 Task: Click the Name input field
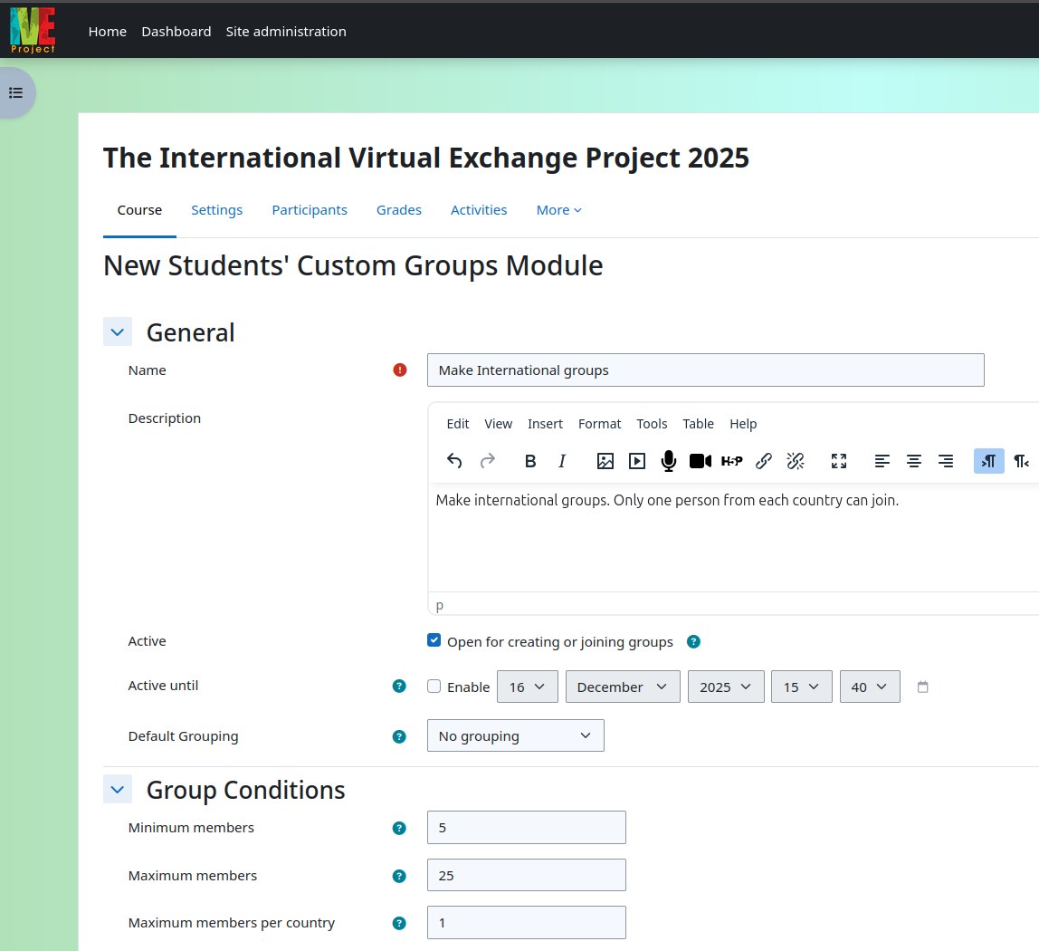pyautogui.click(x=706, y=370)
